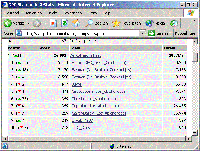
Task: Open MrStubborn (Los_Alcoholicos) link
Action: (98, 91)
